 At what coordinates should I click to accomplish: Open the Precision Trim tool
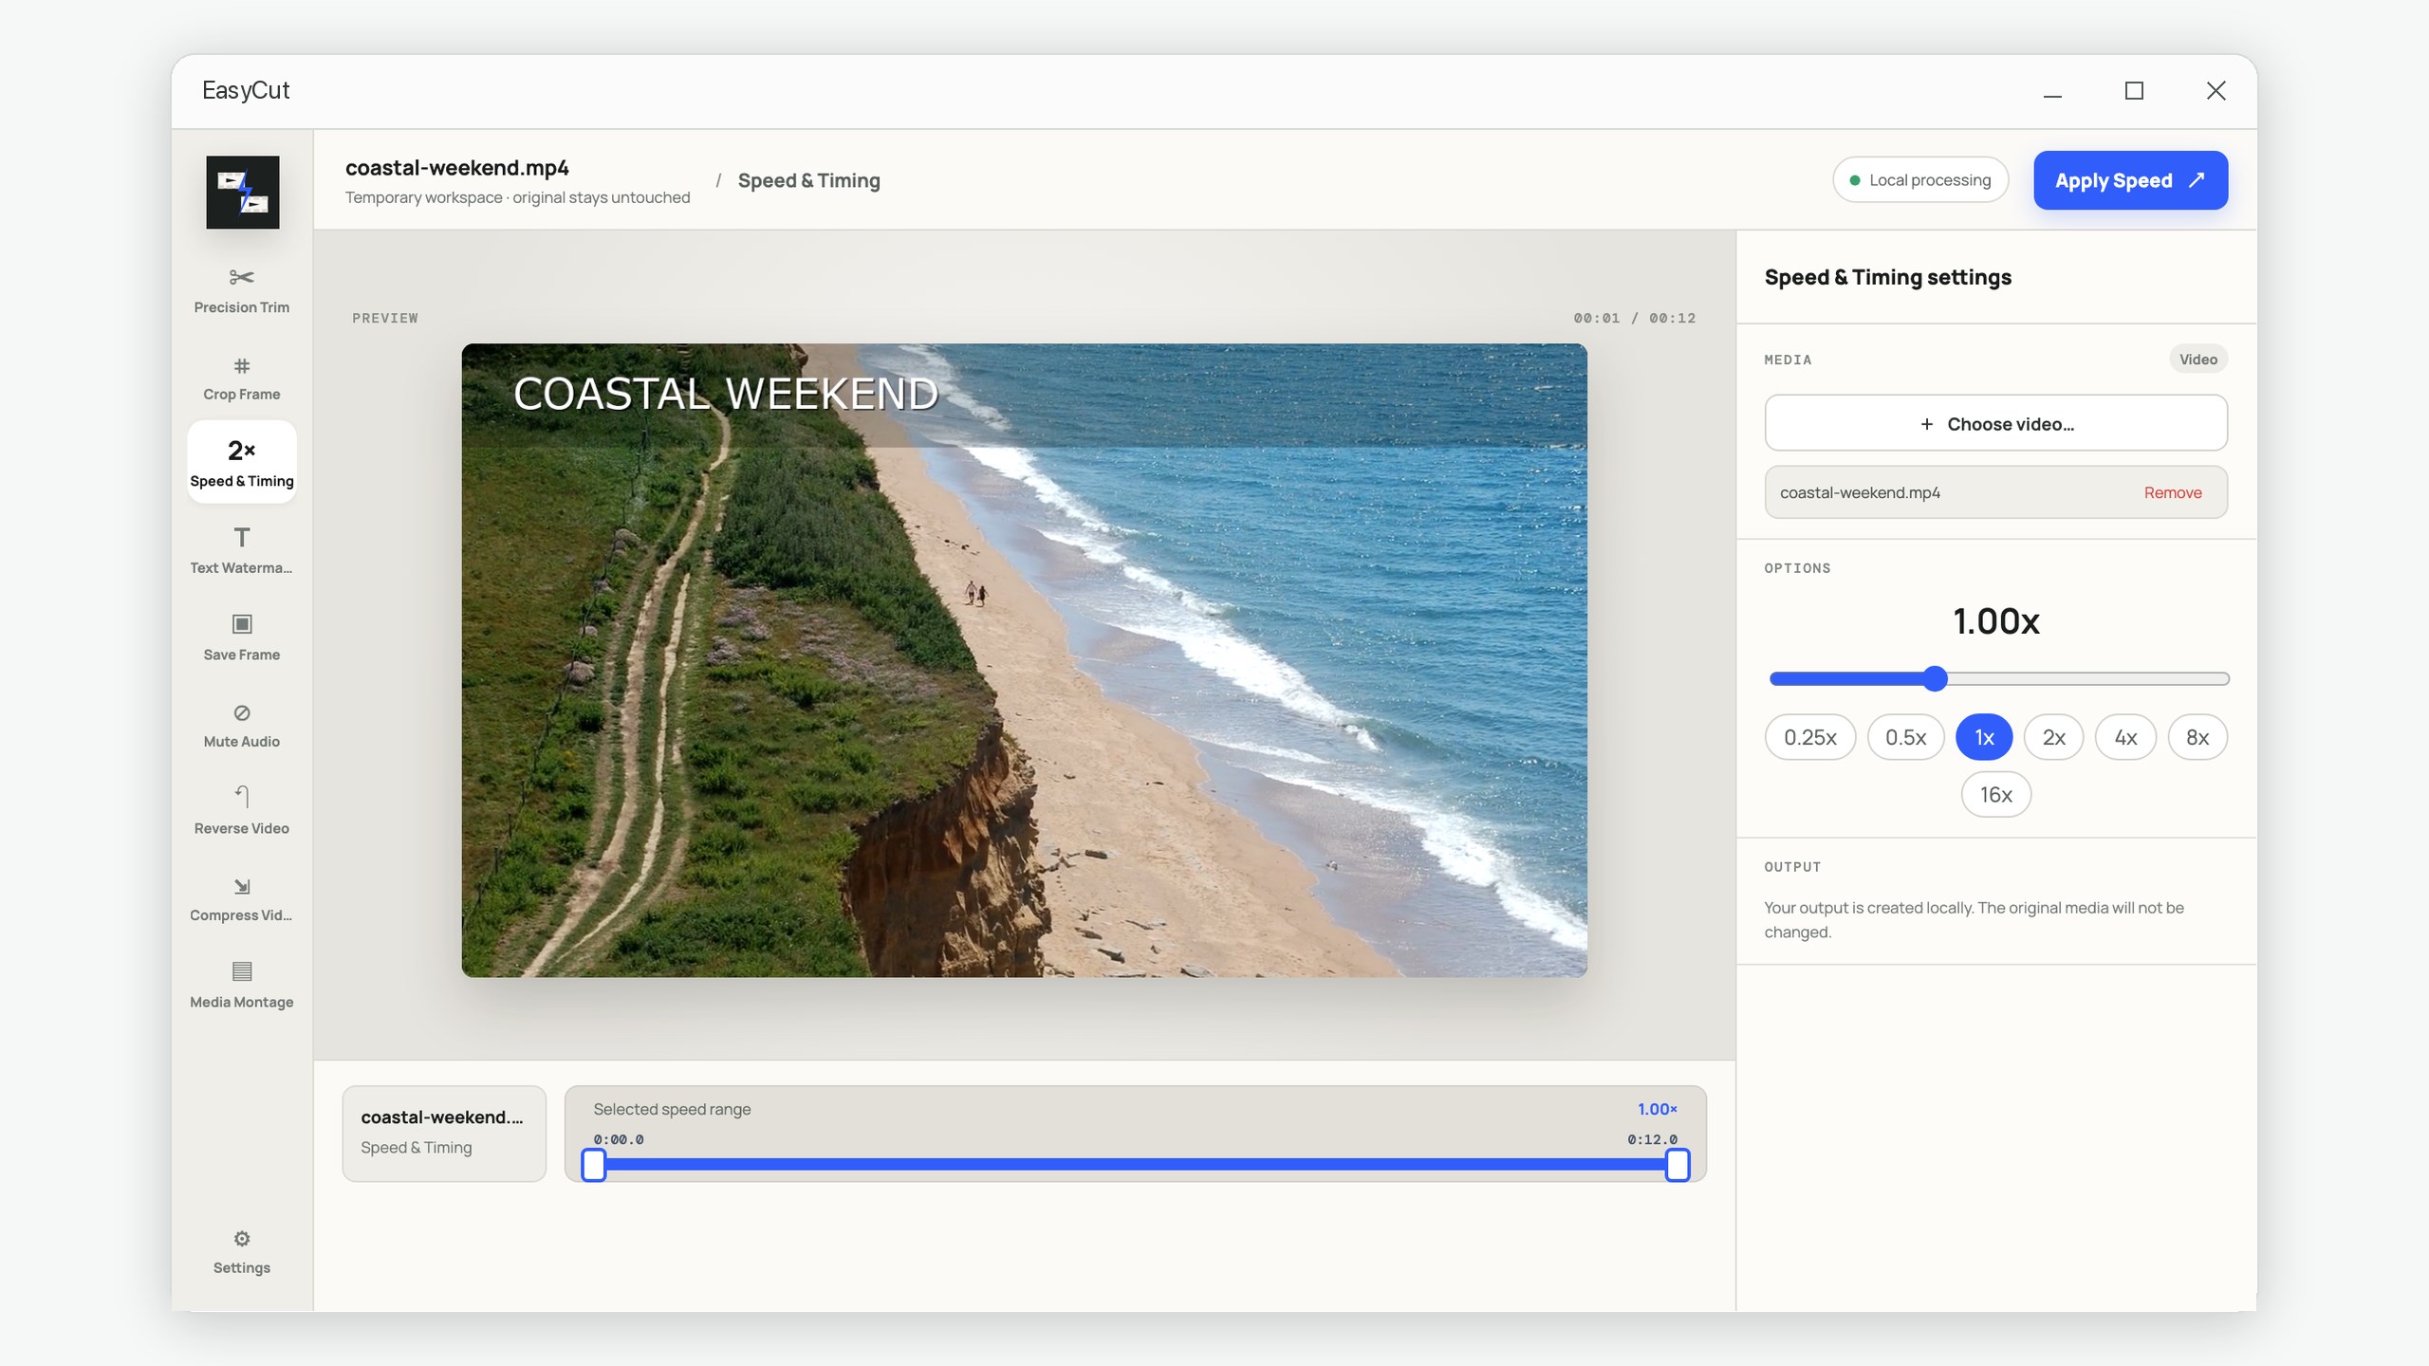pyautogui.click(x=241, y=289)
